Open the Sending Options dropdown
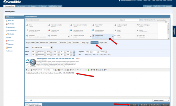Screen dimensions: 176x106 pos(161,100)
